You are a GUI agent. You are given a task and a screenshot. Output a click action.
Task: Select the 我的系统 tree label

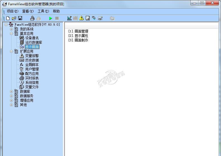coord(27,29)
